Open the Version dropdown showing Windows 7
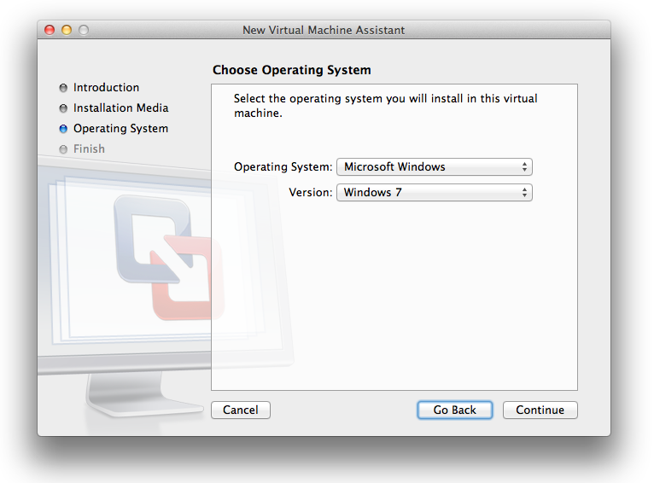The height and width of the screenshot is (483, 654). 435,193
